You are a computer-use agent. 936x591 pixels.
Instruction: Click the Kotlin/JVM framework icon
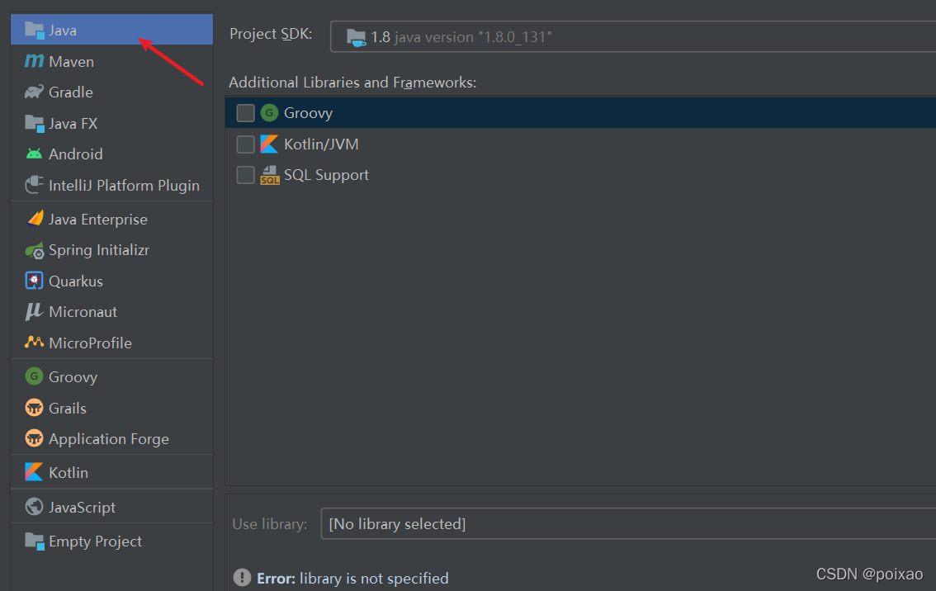[269, 144]
